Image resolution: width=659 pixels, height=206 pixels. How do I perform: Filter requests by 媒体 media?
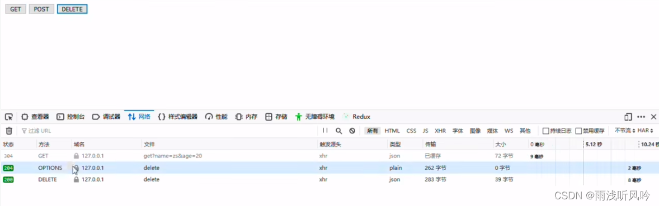[x=492, y=131]
